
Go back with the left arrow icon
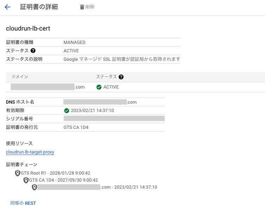(x=7, y=7)
